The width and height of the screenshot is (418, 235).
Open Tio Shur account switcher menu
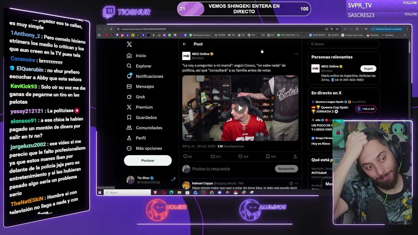coord(173,180)
